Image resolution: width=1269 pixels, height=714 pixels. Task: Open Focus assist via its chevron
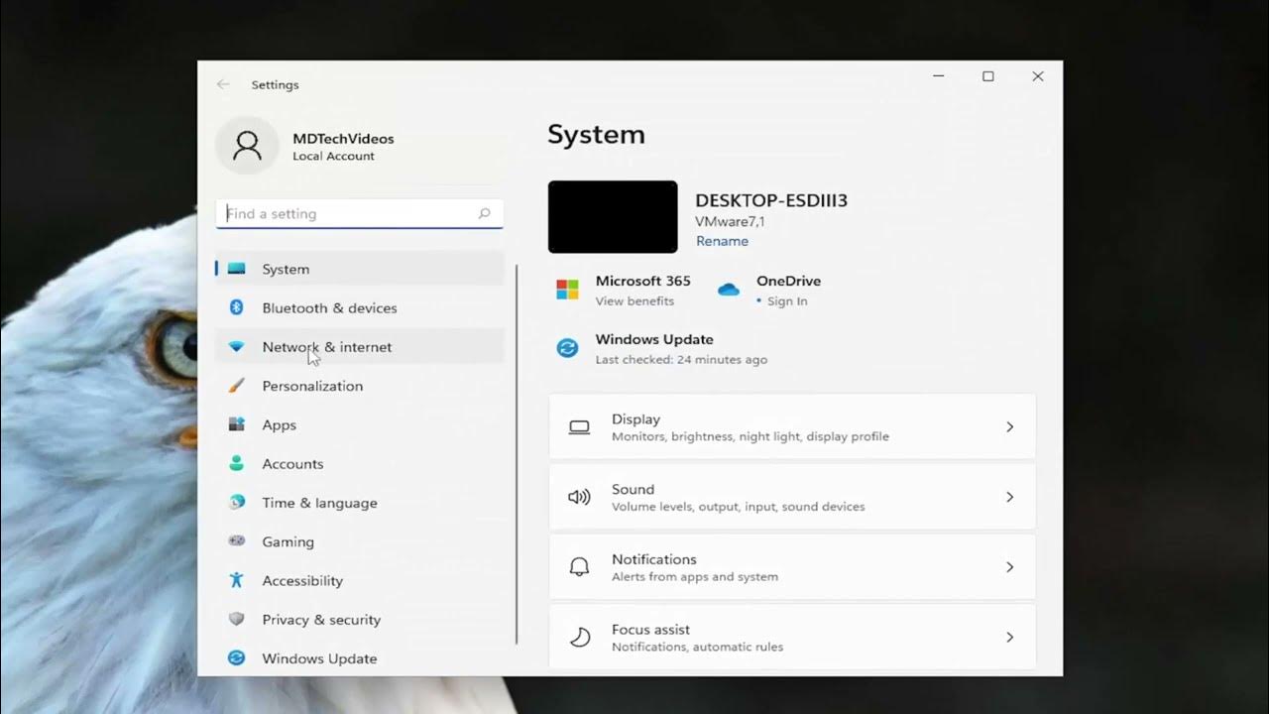point(1009,637)
